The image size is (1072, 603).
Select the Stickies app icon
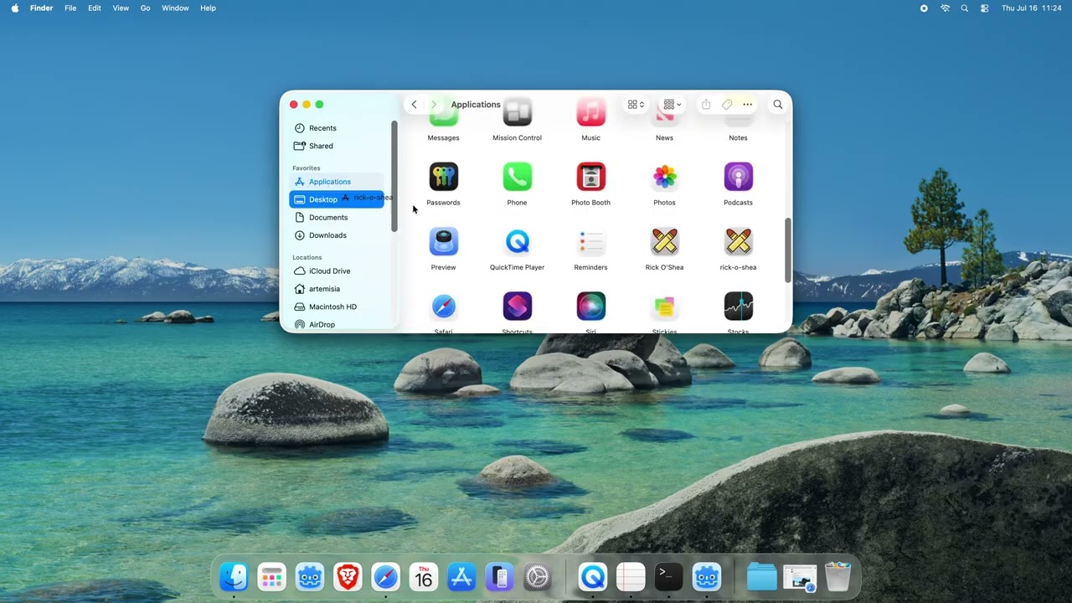tap(664, 307)
